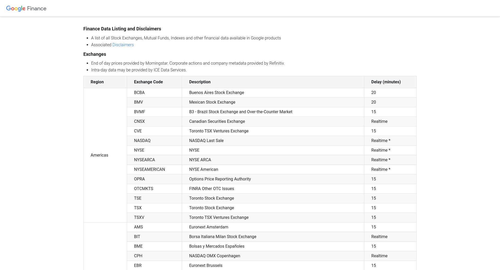
Task: Select the BCBA exchange code cell
Action: (139, 92)
